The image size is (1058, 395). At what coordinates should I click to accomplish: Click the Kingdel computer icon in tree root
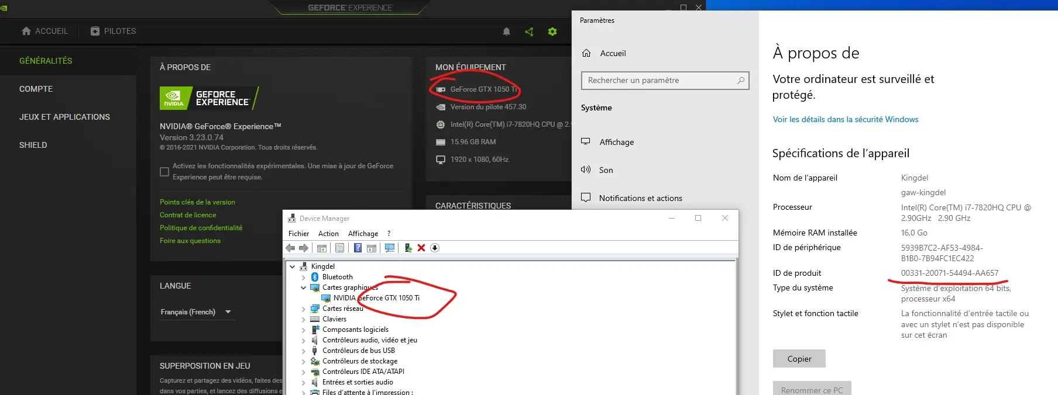[x=304, y=266]
